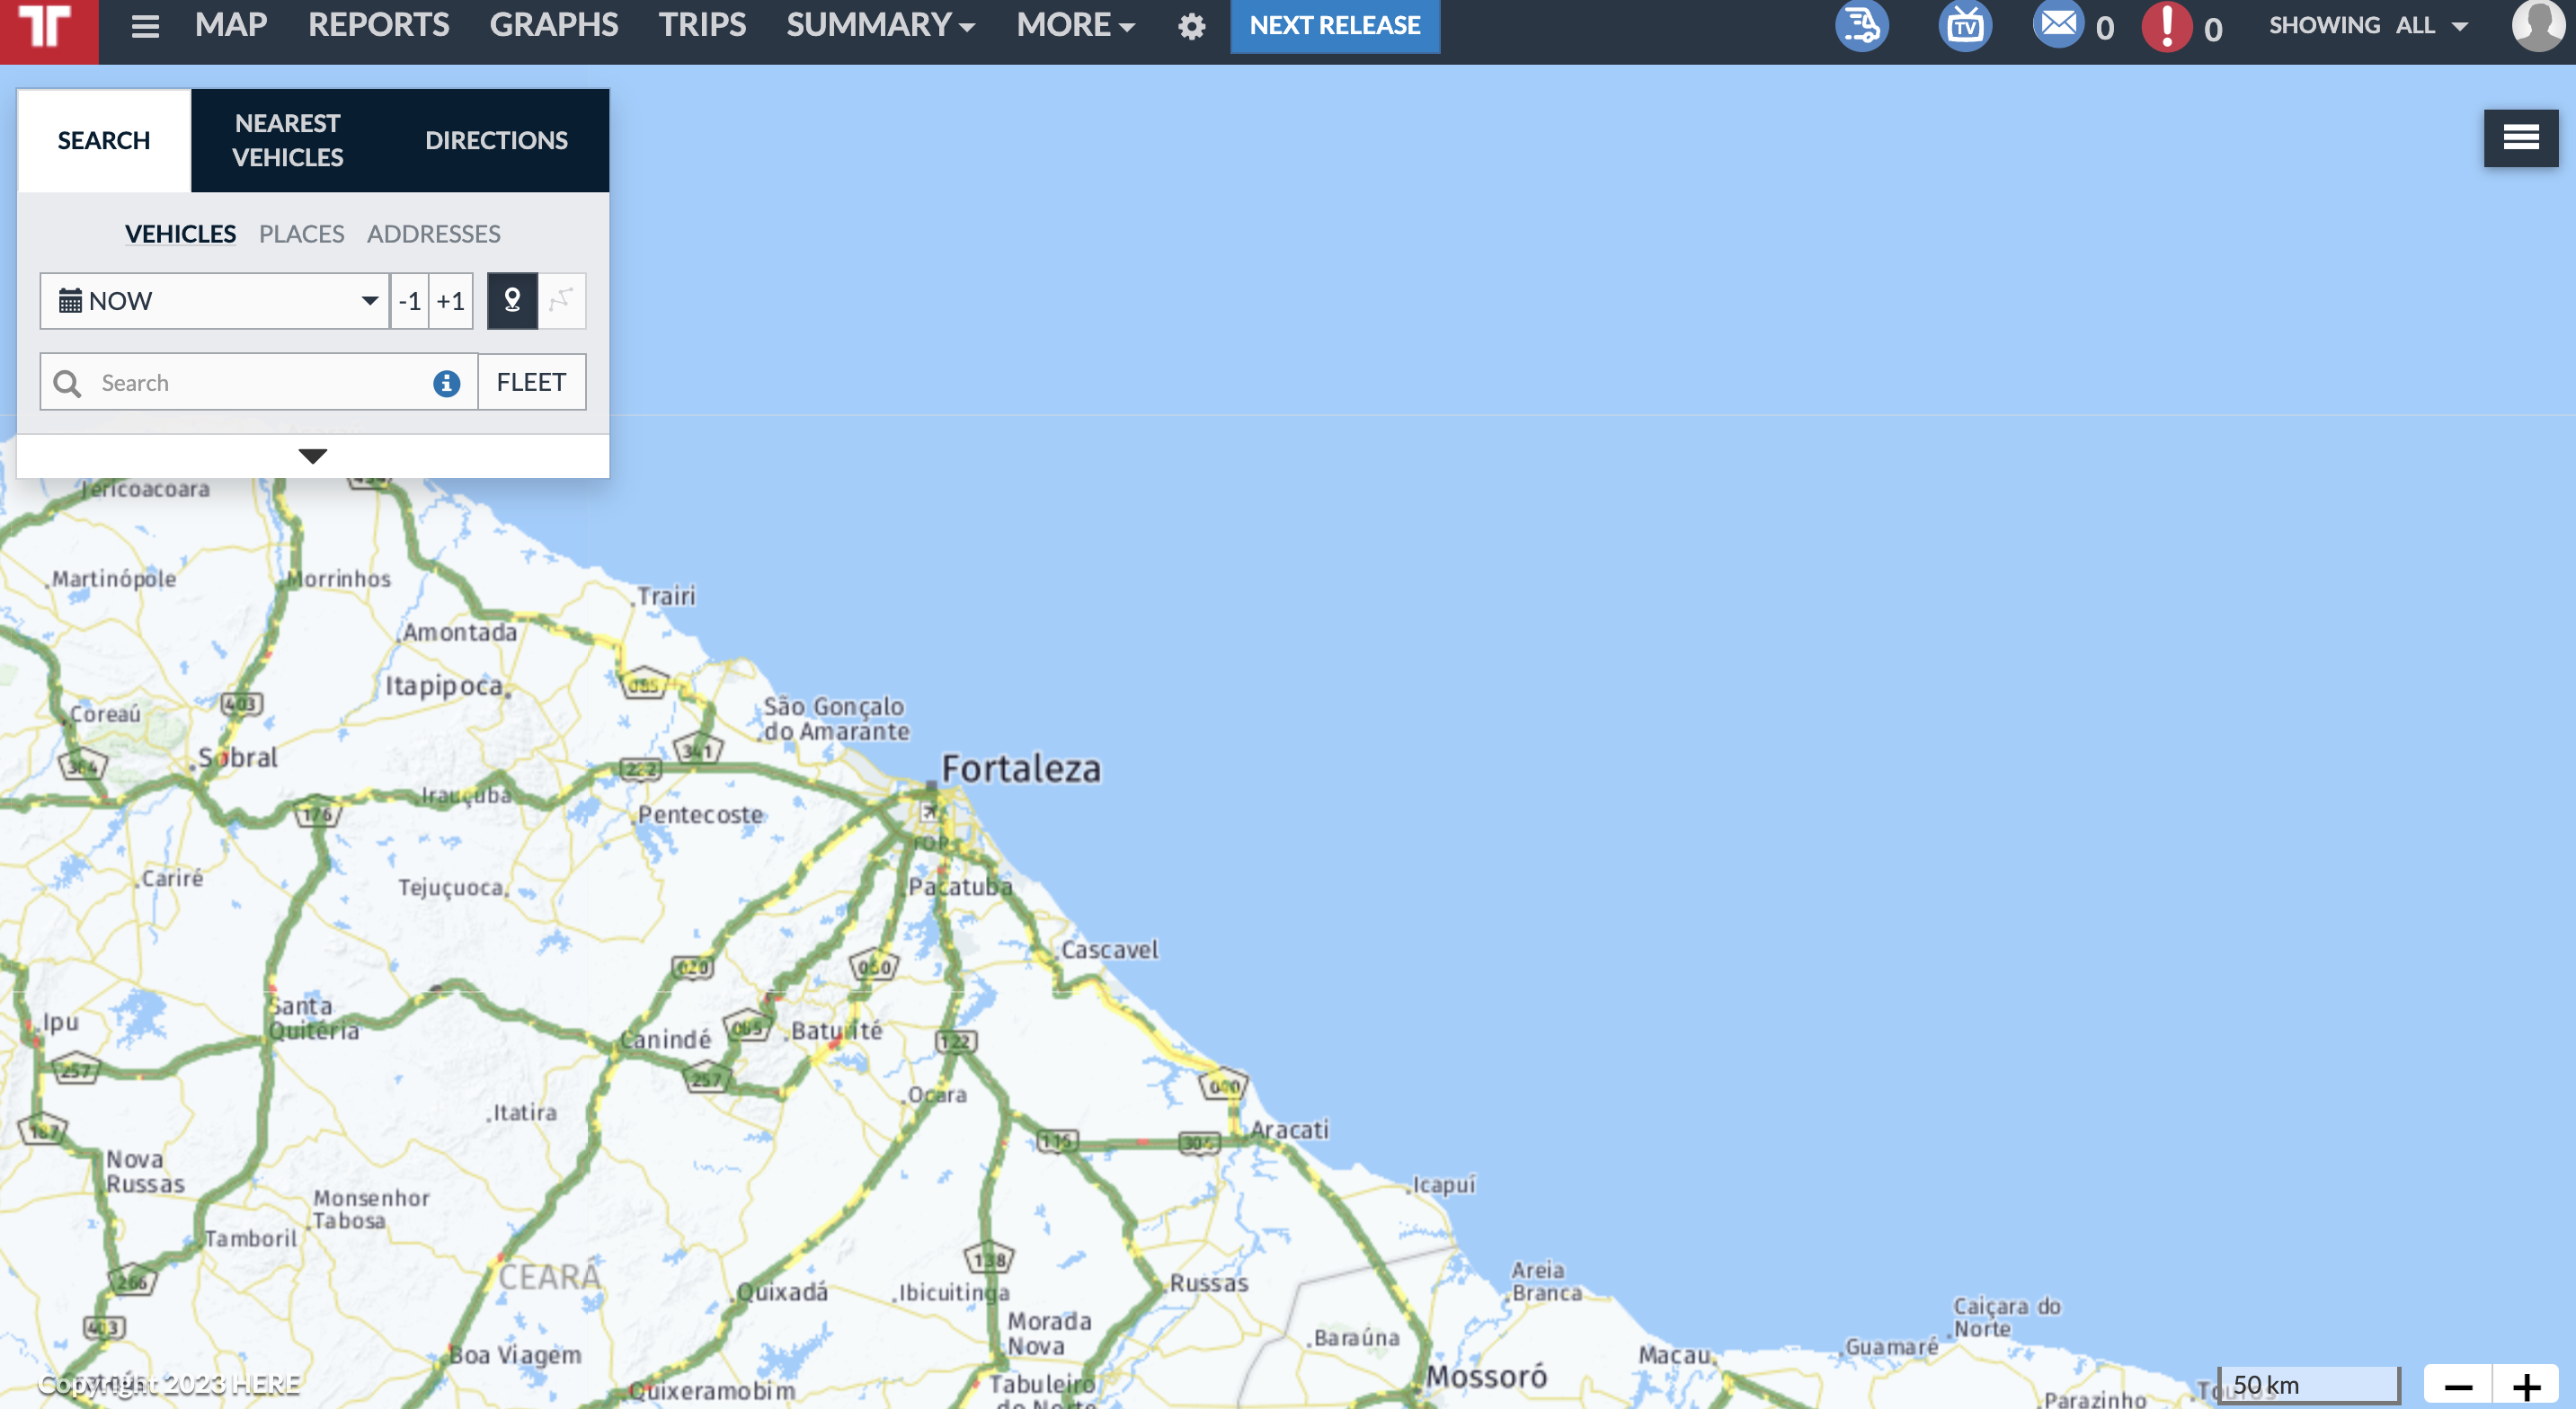Click the user profile avatar

click(2538, 26)
